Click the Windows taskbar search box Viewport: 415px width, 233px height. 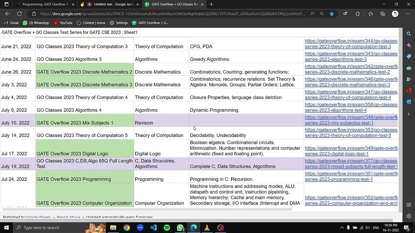60,227
